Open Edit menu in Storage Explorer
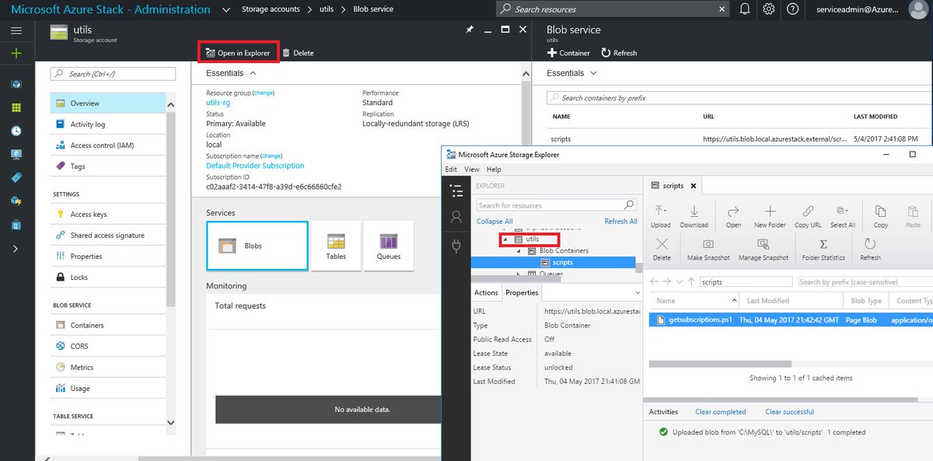This screenshot has height=461, width=933. click(451, 169)
